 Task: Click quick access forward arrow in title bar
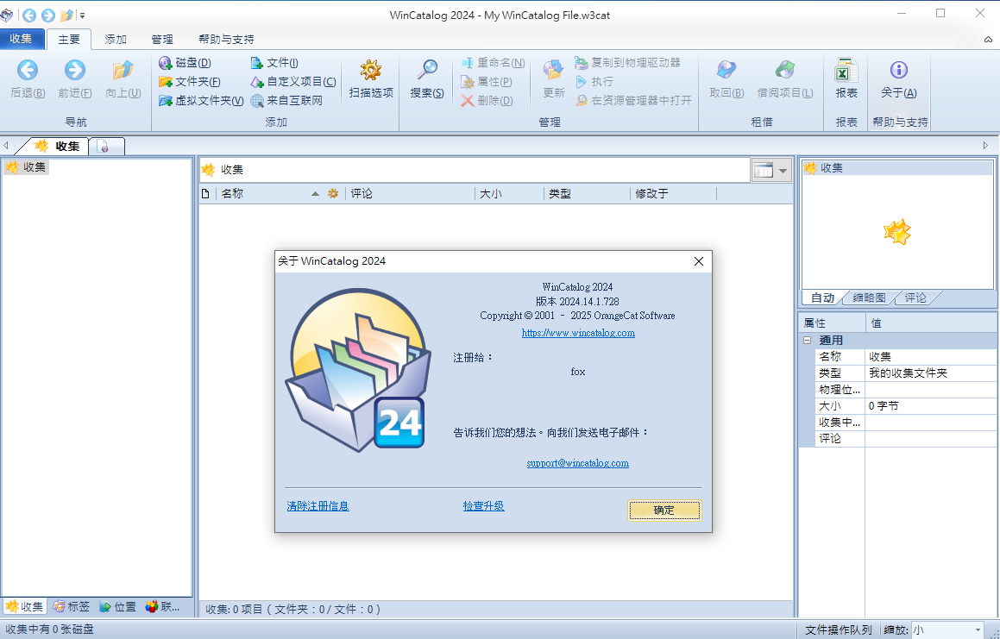pos(47,16)
